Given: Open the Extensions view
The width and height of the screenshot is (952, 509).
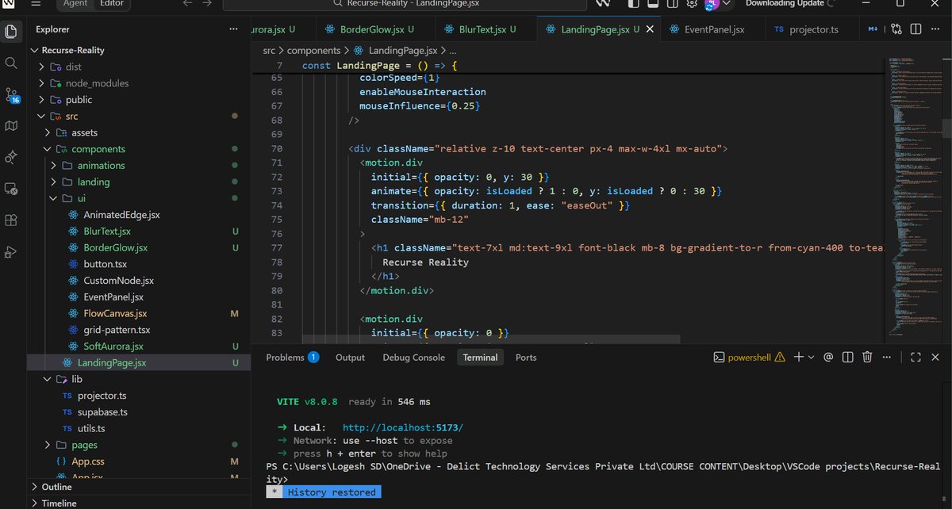Looking at the screenshot, I should coord(11,220).
